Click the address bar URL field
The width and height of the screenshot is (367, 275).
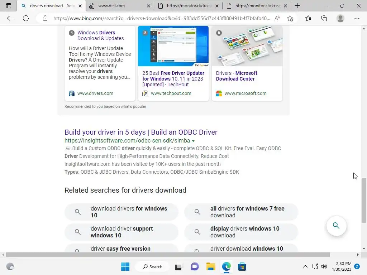(162, 18)
